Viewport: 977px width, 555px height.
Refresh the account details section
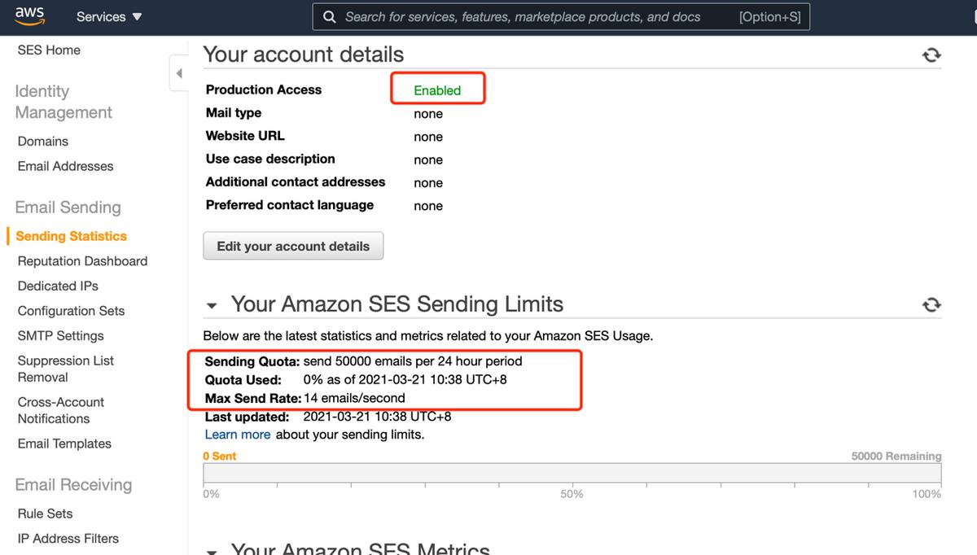pos(931,55)
